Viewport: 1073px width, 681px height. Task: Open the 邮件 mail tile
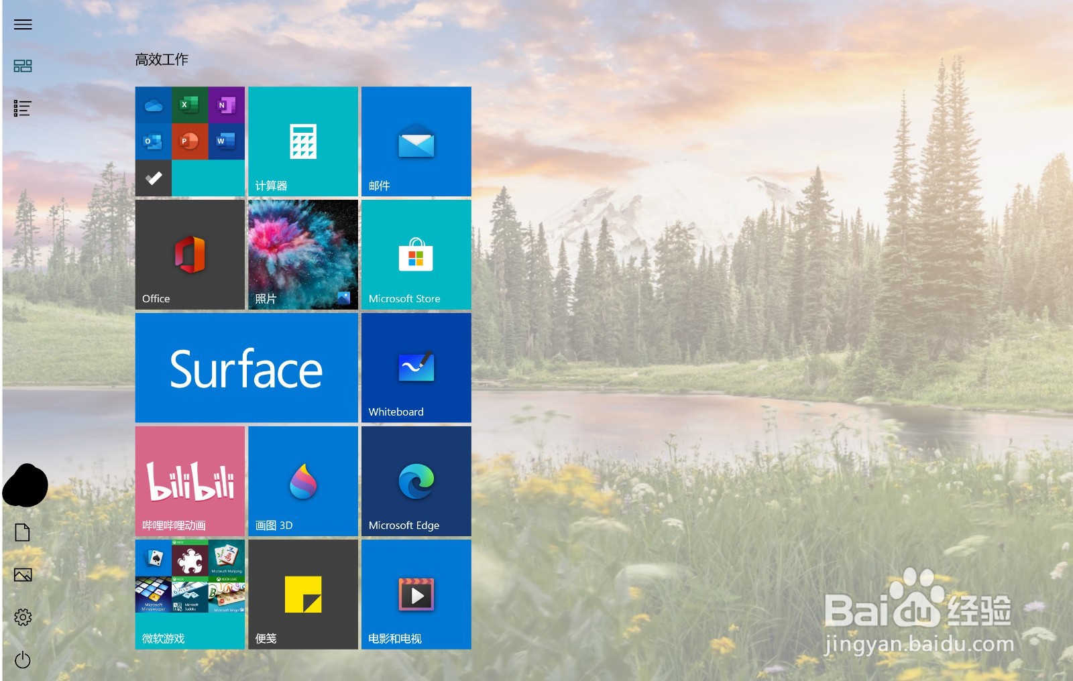coord(416,141)
